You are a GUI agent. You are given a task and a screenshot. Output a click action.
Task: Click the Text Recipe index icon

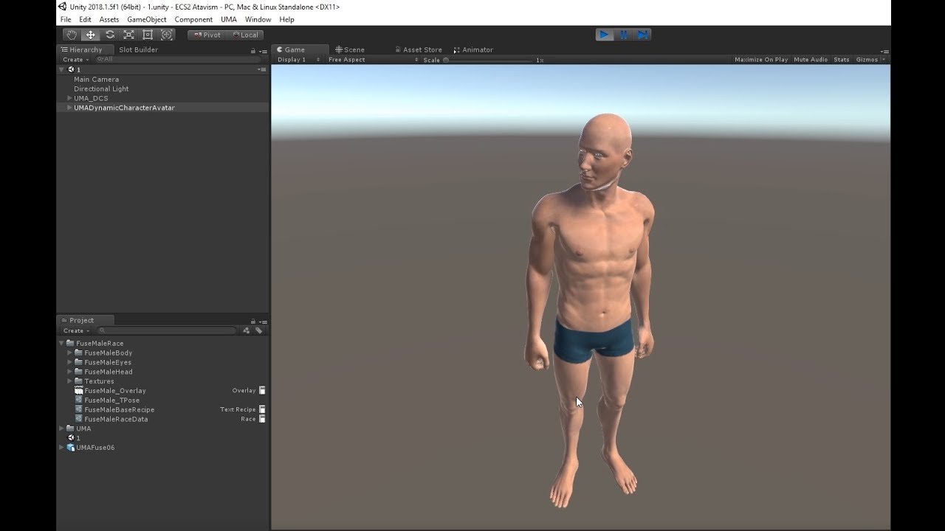pos(262,409)
